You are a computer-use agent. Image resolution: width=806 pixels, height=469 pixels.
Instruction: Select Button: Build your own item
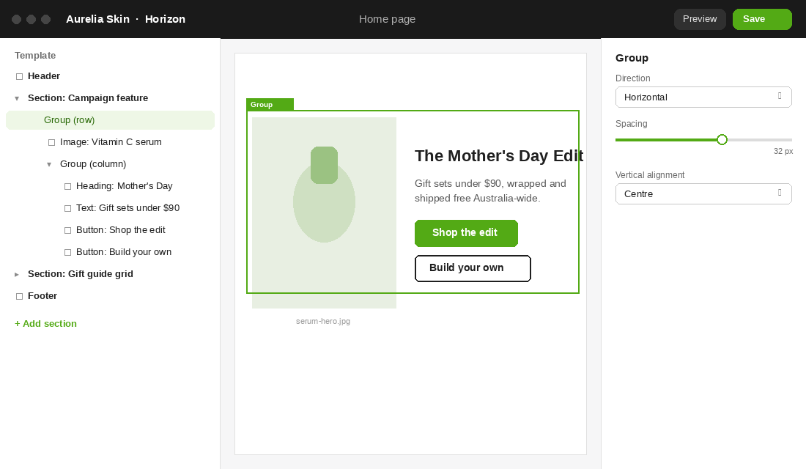click(x=124, y=253)
